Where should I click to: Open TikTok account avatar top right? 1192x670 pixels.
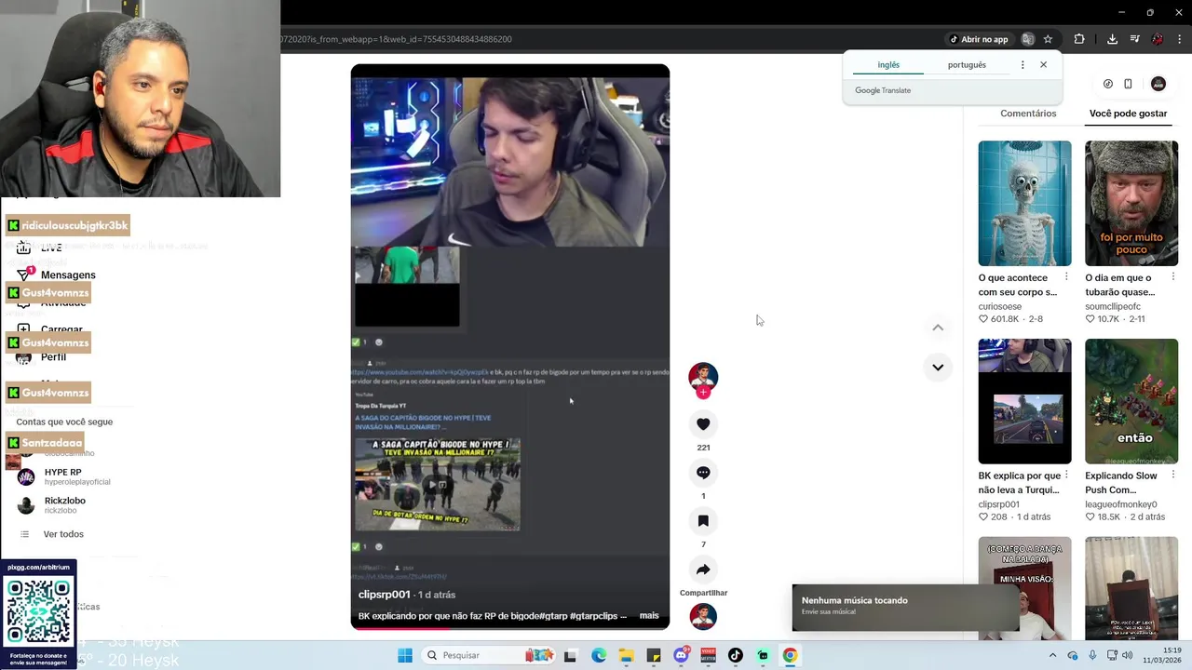(x=1158, y=84)
